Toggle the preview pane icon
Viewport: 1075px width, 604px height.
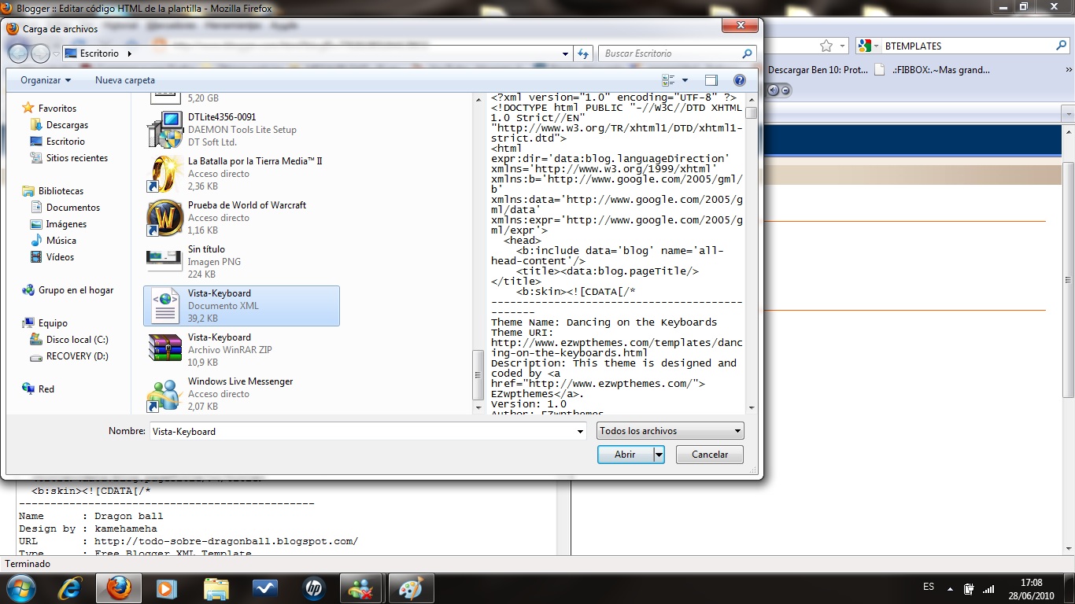(x=711, y=80)
